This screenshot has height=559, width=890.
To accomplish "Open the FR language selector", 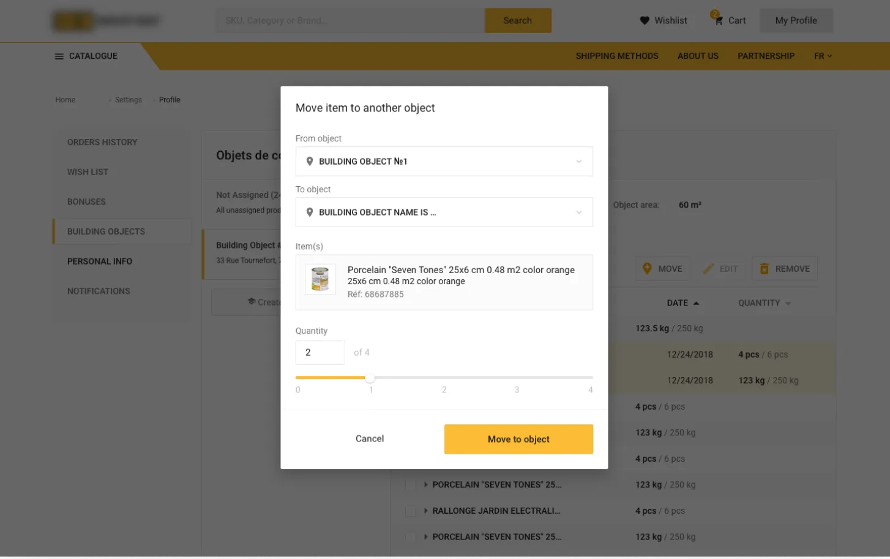I will pos(823,56).
